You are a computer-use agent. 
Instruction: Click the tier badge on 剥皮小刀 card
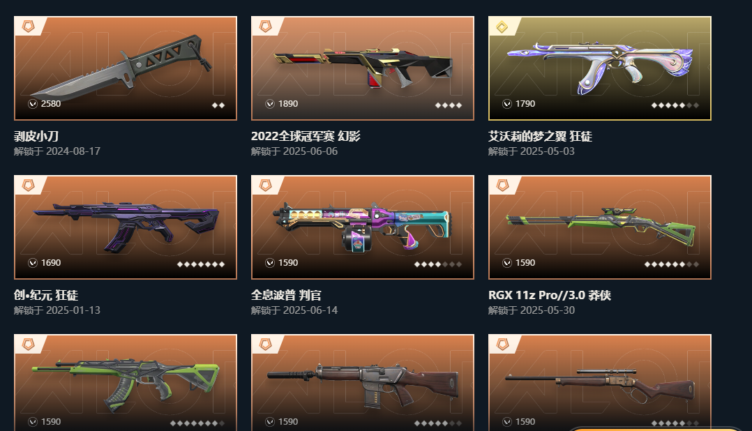pos(29,27)
